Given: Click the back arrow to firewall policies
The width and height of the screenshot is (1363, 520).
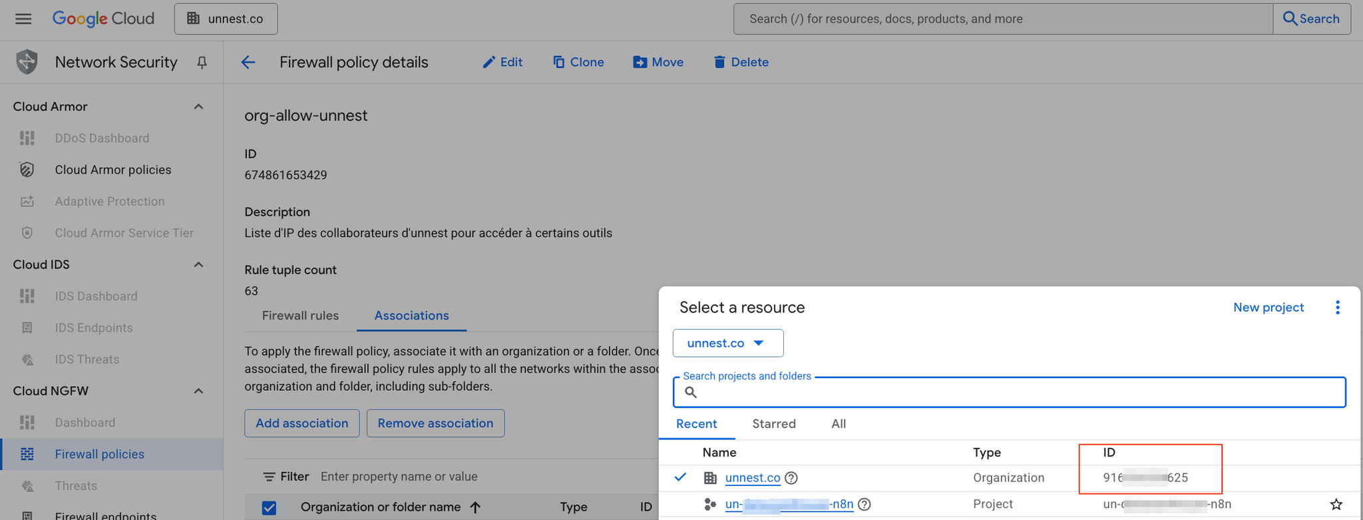Looking at the screenshot, I should [248, 62].
